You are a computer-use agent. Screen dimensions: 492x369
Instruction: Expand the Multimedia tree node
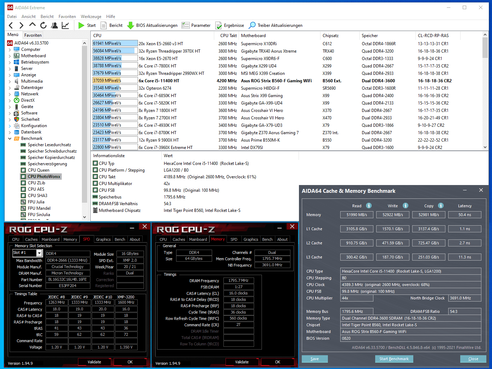[10, 82]
